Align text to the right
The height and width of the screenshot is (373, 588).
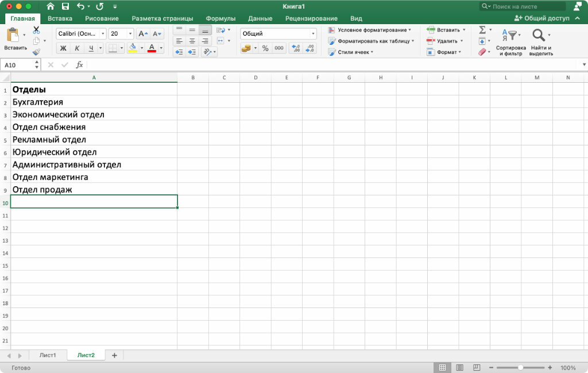(205, 41)
